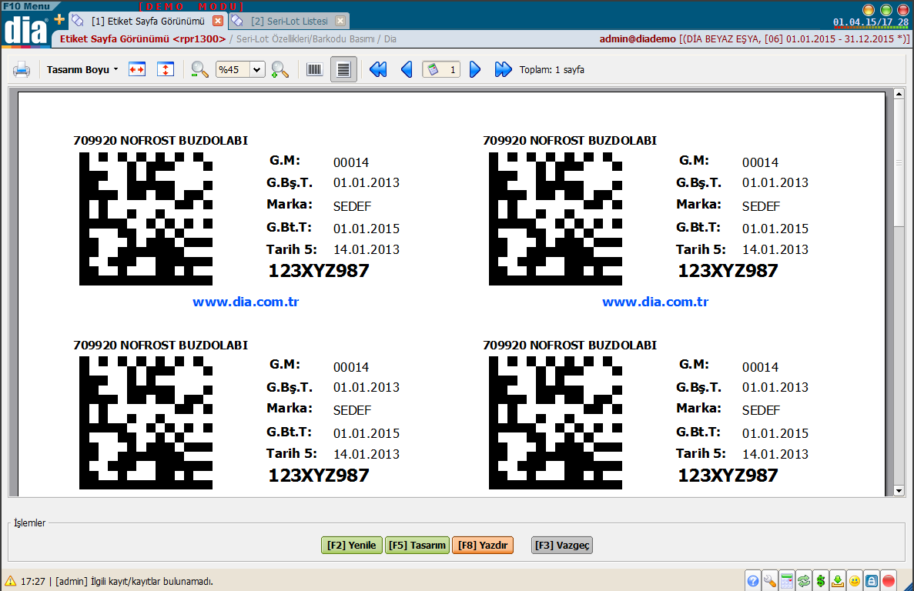Click [F2] Yenile button
Viewport: 914px width, 591px height.
351,546
